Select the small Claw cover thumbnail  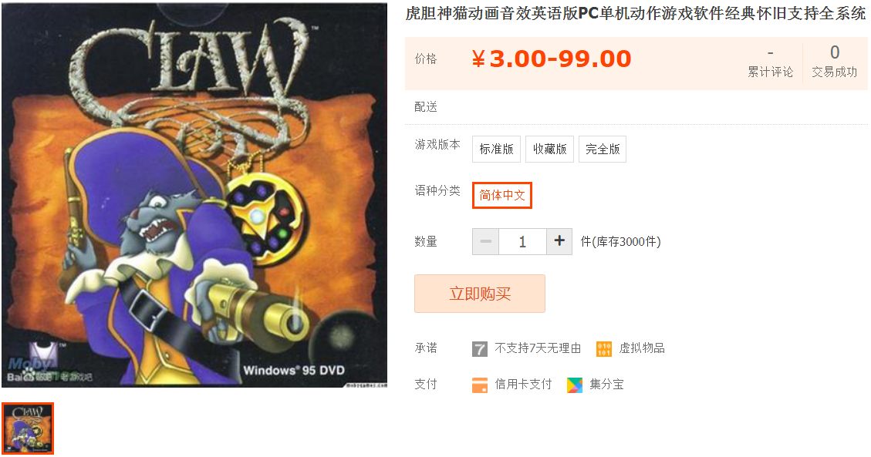28,428
